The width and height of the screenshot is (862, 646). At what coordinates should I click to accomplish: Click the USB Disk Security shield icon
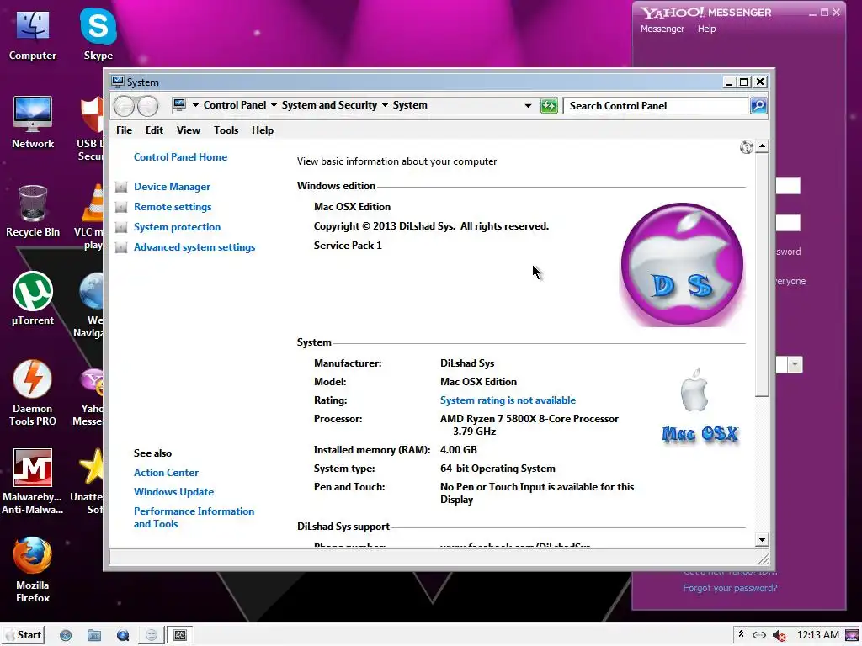(92, 114)
